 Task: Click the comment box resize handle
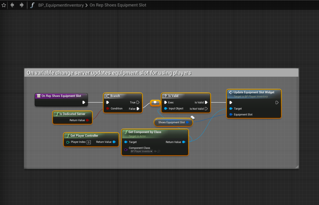tap(297, 167)
